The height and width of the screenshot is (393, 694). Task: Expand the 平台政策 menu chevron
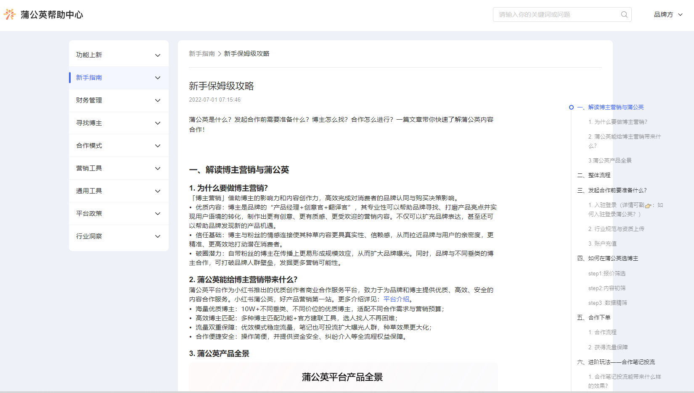[x=158, y=214]
